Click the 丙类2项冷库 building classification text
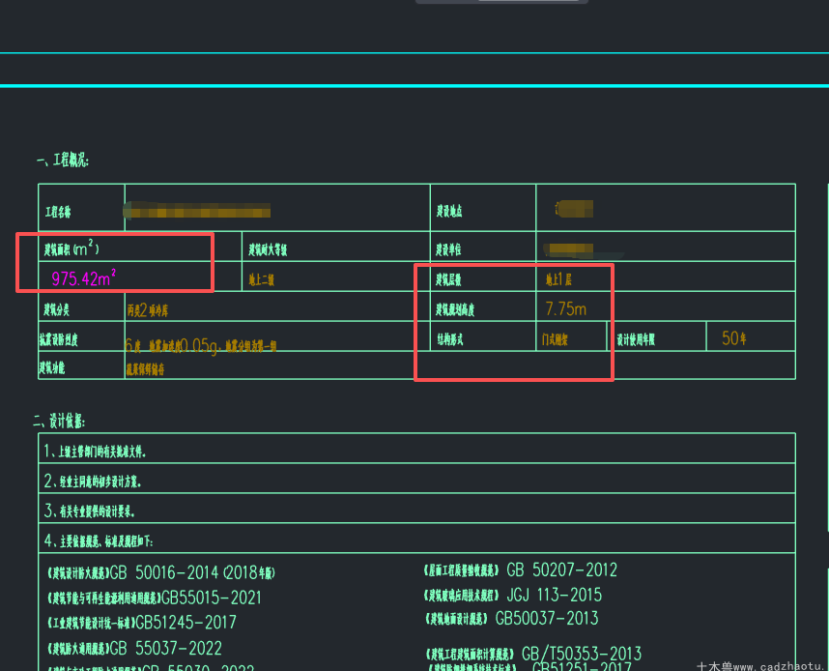 (148, 310)
